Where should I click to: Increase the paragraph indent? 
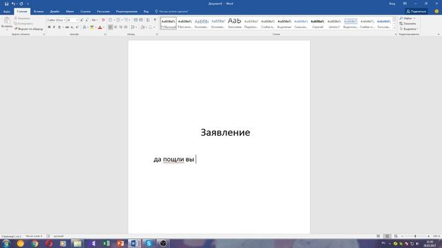[141, 20]
